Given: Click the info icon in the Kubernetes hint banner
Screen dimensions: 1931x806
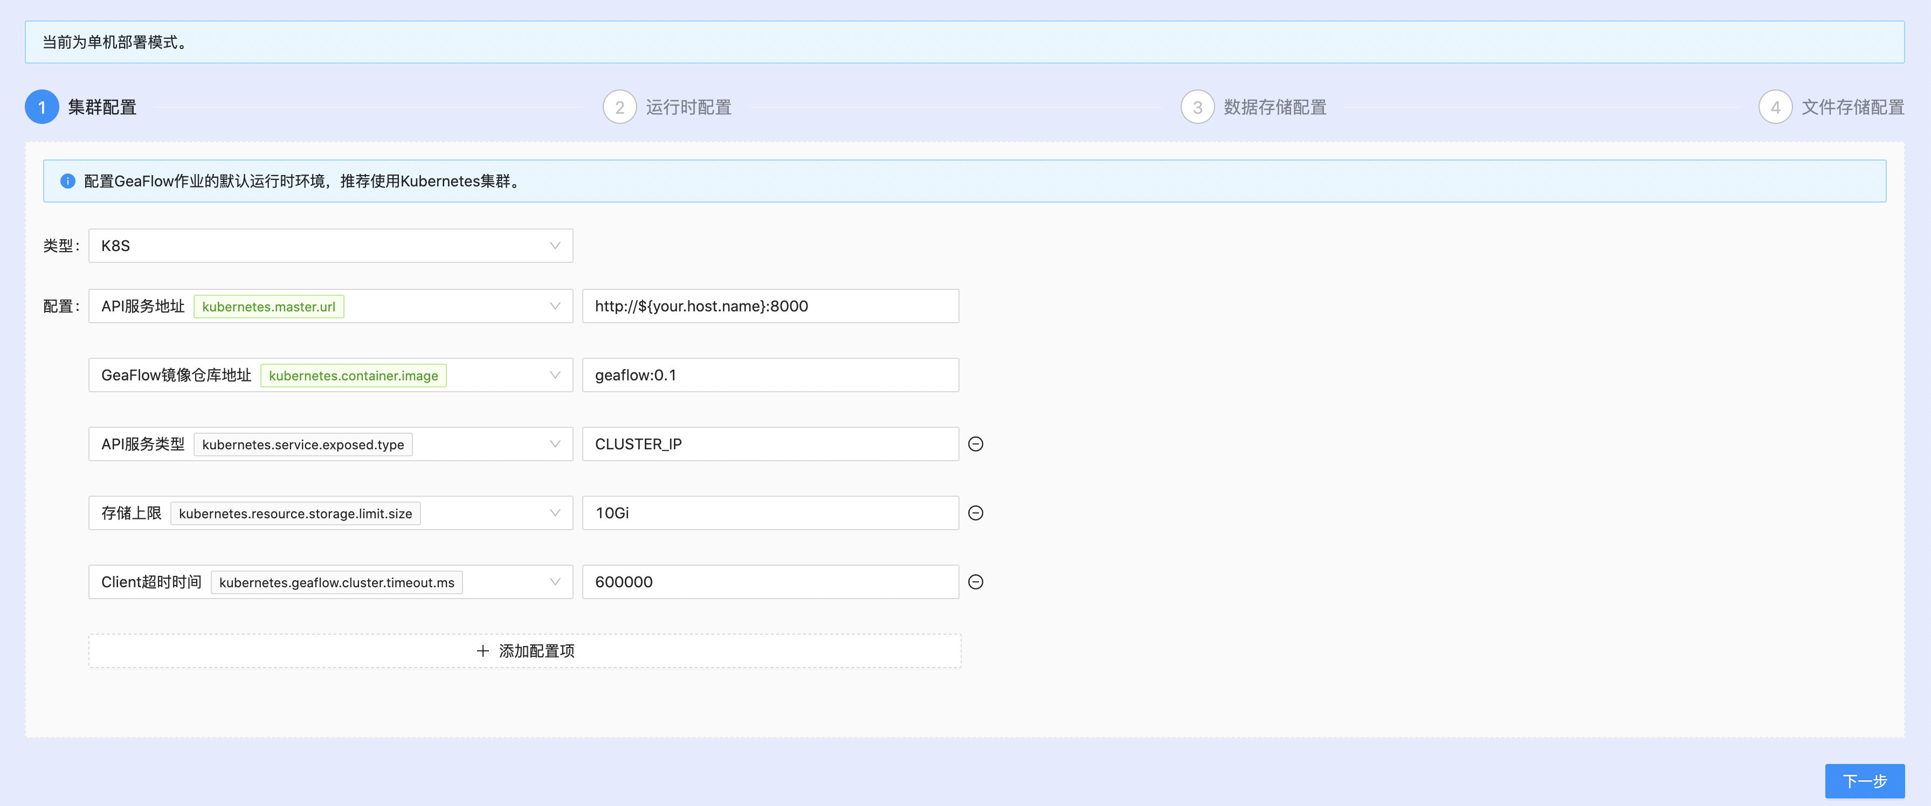Looking at the screenshot, I should pyautogui.click(x=69, y=181).
